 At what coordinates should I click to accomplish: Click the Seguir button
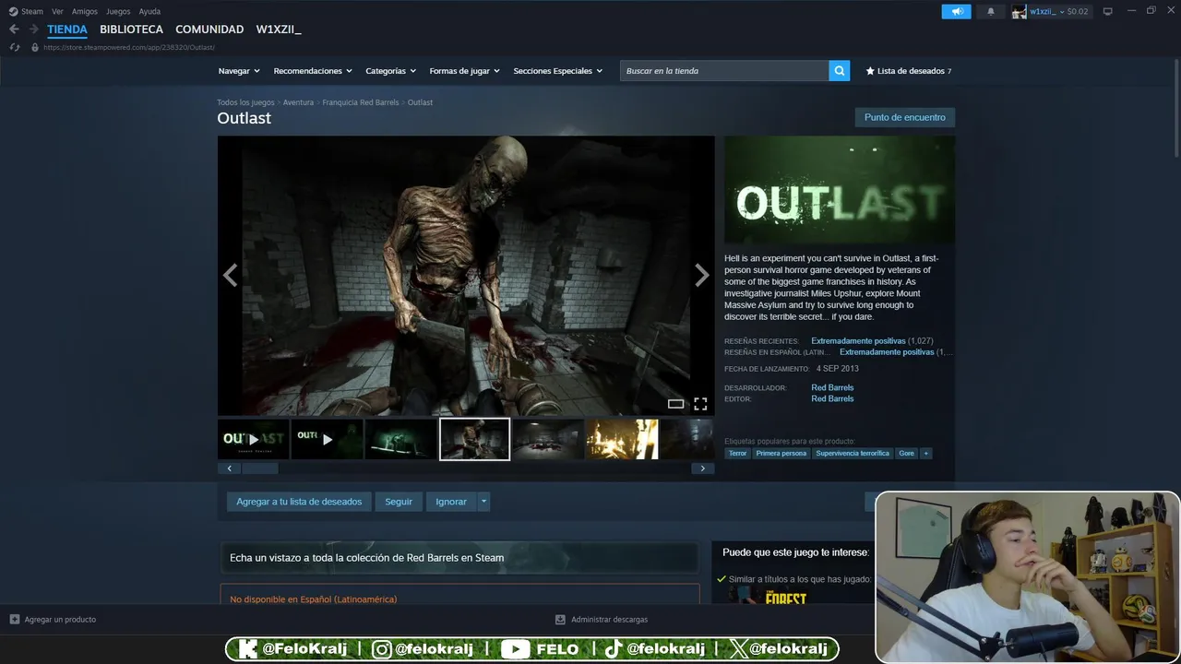[x=399, y=502]
